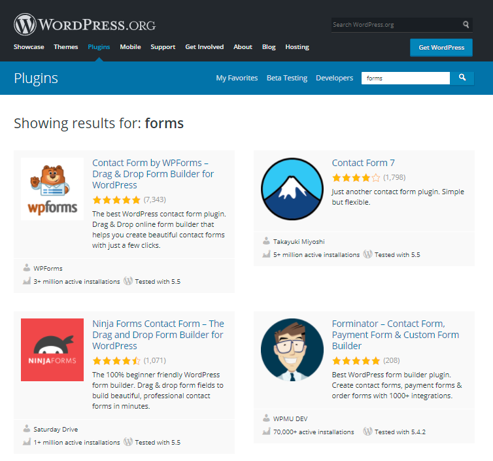Click the 'Showing results for: forms' heading

pos(99,123)
